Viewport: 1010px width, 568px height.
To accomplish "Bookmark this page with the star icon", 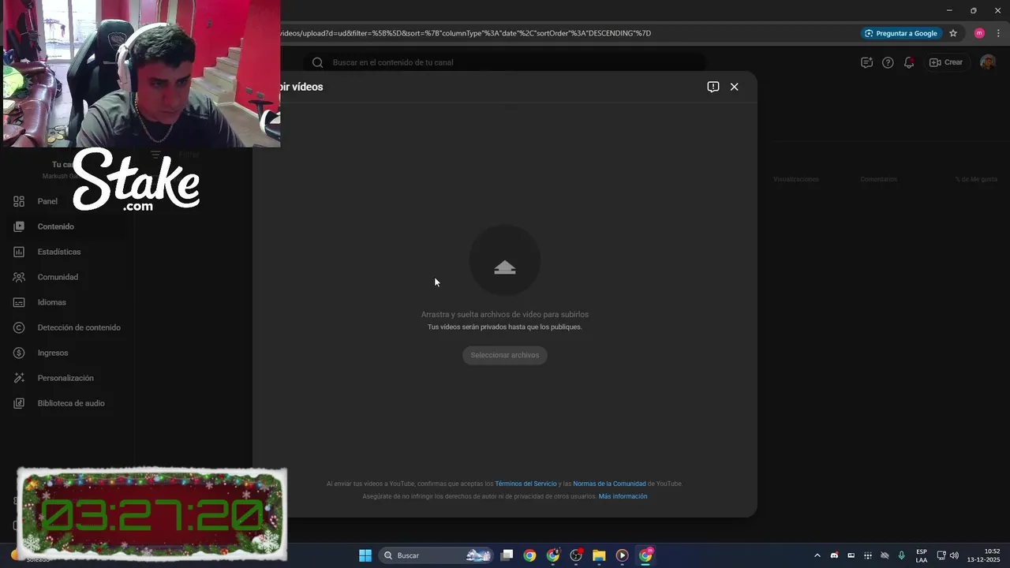I will click(x=953, y=33).
